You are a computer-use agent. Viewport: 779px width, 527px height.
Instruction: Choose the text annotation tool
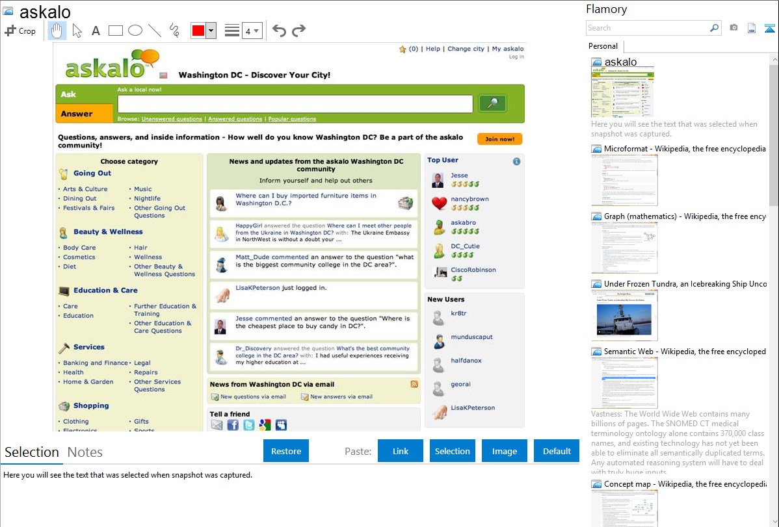click(96, 31)
